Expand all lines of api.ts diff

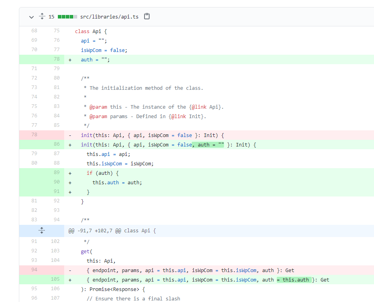(42, 17)
